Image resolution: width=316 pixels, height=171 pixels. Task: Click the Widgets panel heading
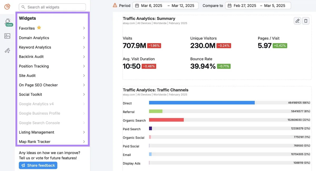click(27, 18)
